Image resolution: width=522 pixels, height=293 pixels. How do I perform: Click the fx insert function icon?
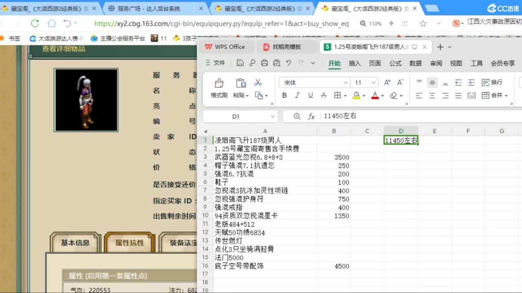point(311,116)
